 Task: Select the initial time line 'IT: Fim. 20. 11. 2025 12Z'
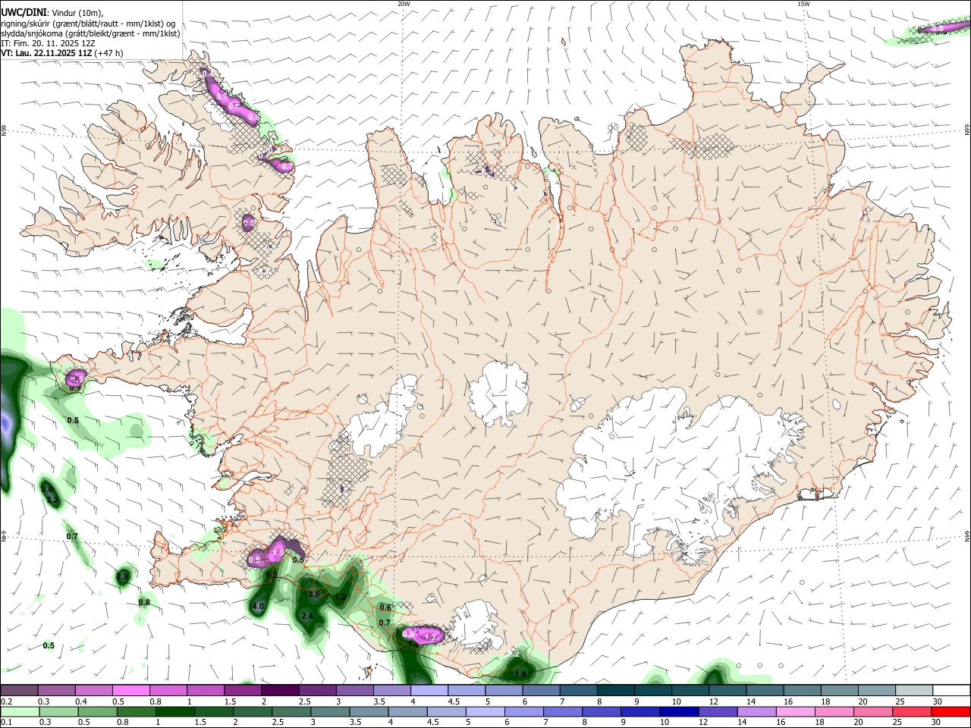point(48,43)
